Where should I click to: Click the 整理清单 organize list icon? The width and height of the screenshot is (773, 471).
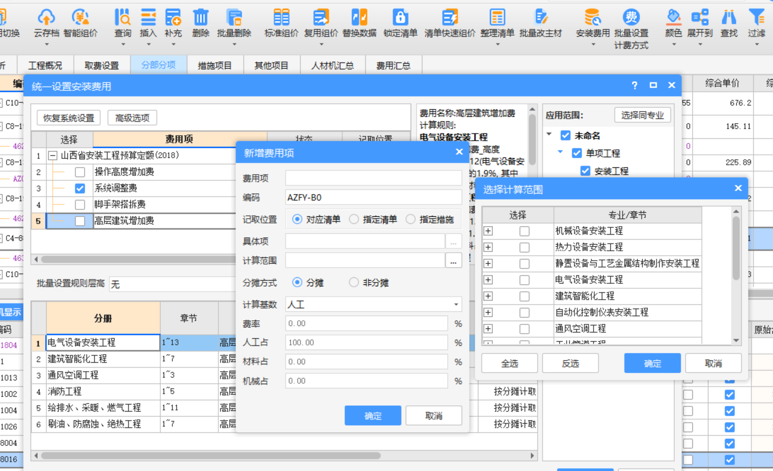click(x=497, y=24)
